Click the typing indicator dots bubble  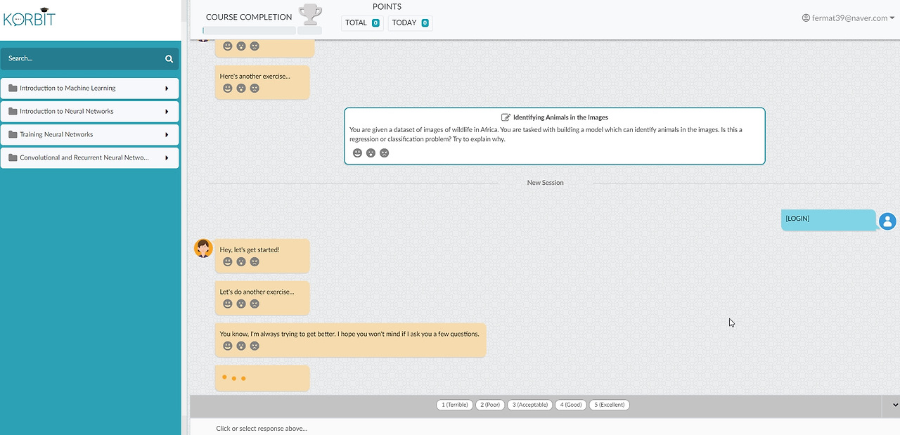coord(262,378)
